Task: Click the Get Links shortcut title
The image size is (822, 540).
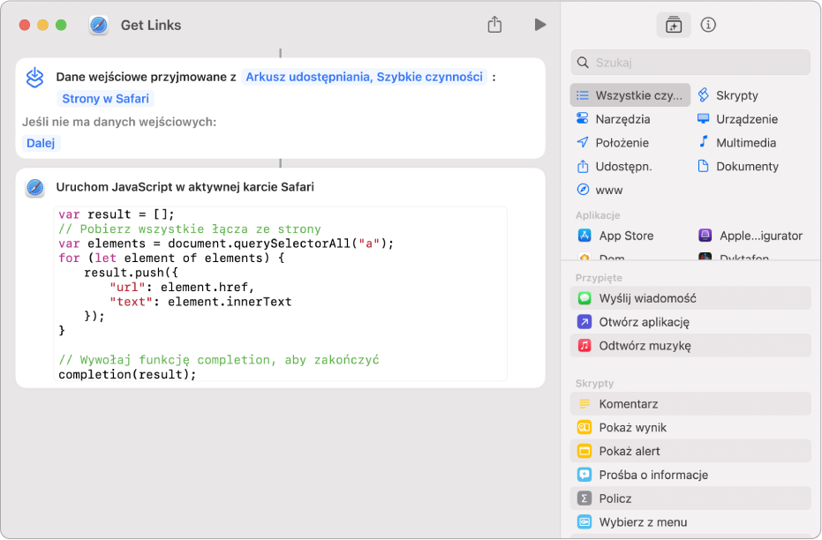Action: (151, 25)
